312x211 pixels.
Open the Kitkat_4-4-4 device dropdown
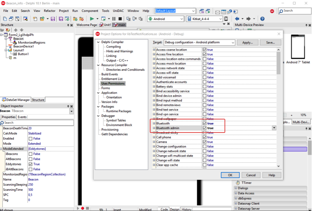220,19
